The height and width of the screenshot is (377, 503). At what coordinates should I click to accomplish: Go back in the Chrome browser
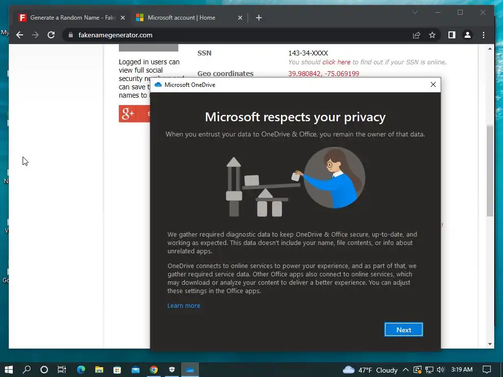[x=20, y=35]
